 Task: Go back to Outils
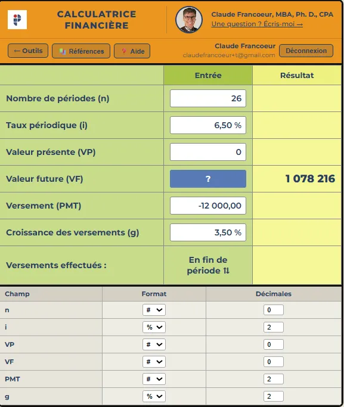click(x=28, y=51)
